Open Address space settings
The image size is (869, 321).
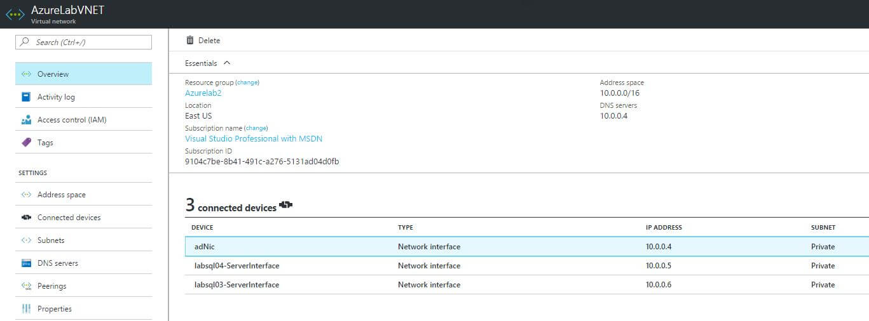click(x=83, y=194)
